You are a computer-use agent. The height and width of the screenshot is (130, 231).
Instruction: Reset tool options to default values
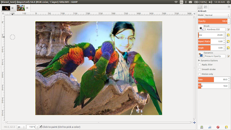(226, 127)
